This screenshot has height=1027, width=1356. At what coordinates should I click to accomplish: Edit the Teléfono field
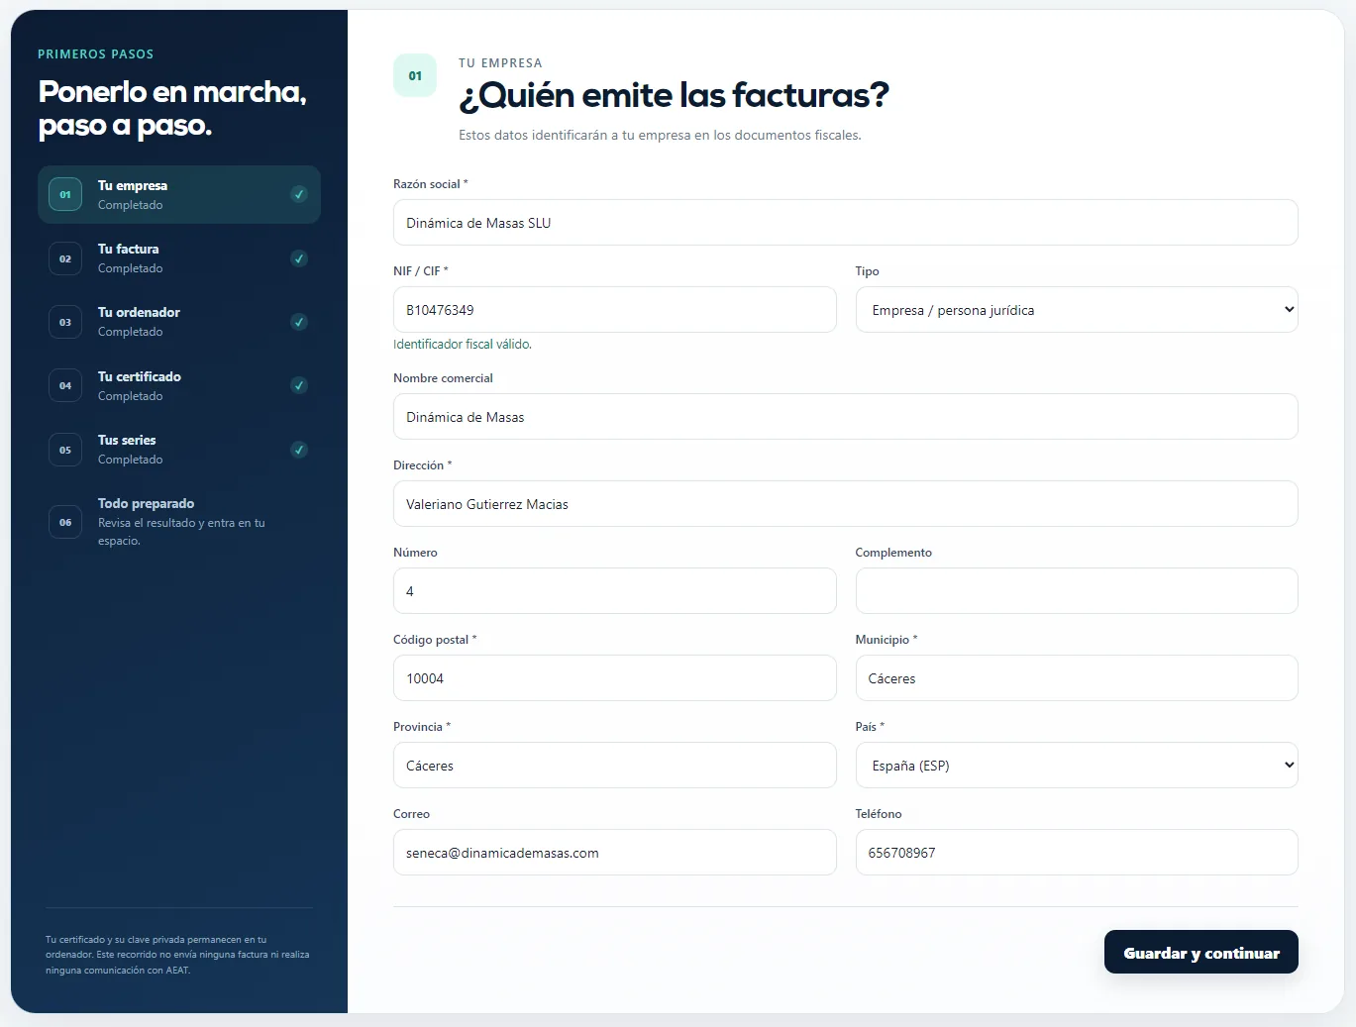click(1077, 853)
